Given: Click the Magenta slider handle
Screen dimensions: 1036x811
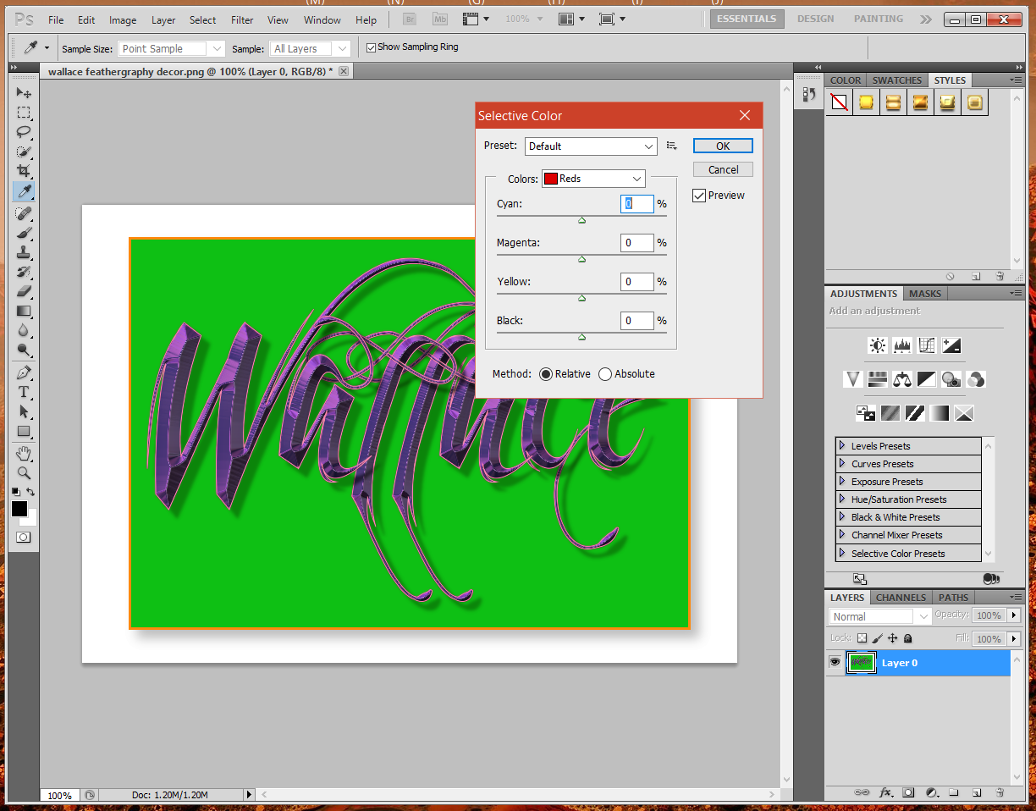Looking at the screenshot, I should [581, 259].
